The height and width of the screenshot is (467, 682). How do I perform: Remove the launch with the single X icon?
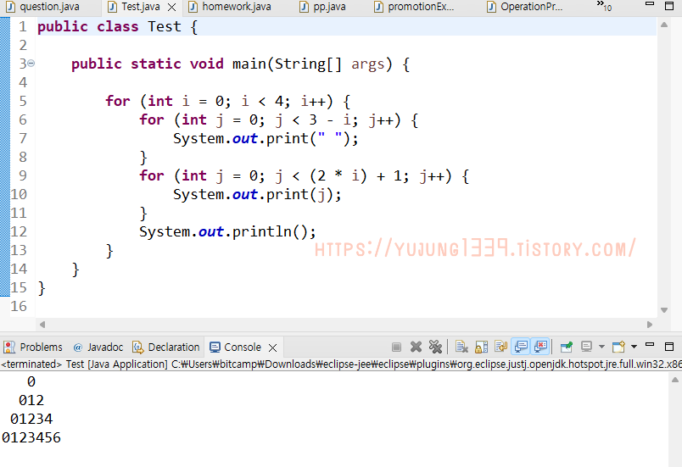[416, 347]
